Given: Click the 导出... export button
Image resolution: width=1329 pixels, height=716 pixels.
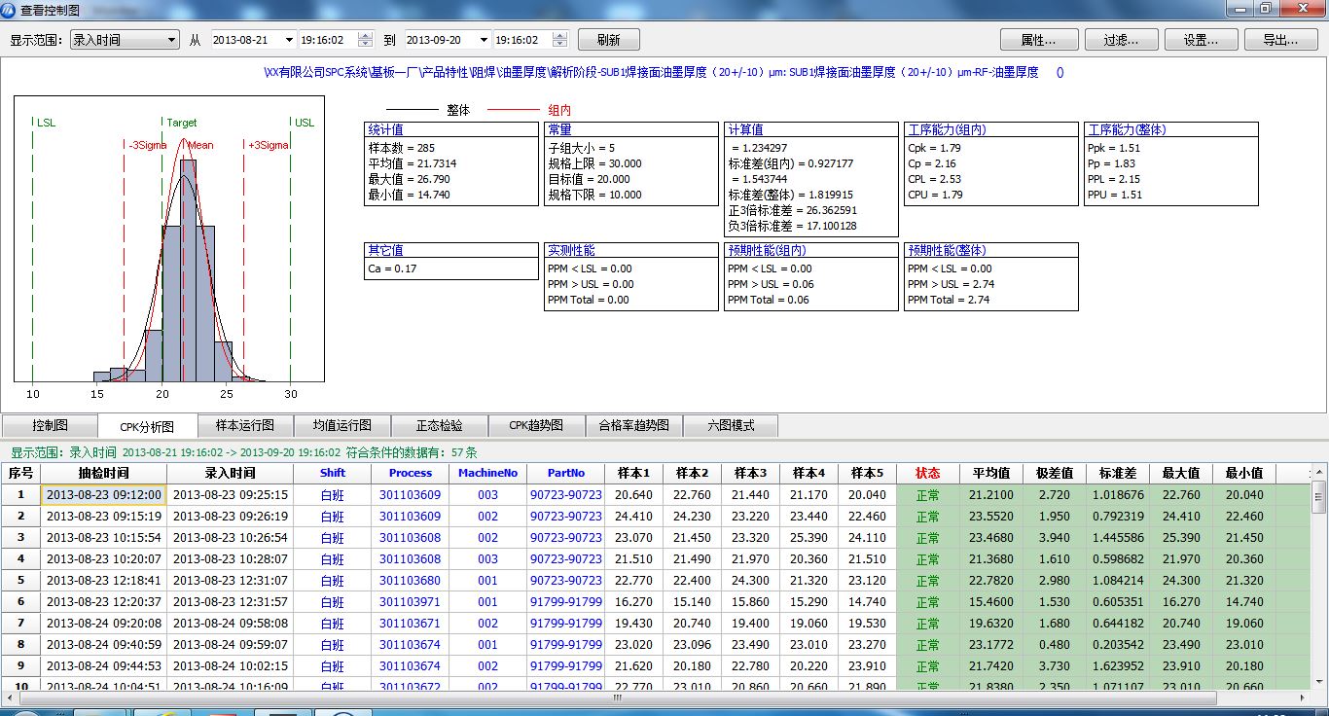Looking at the screenshot, I should tap(1280, 40).
